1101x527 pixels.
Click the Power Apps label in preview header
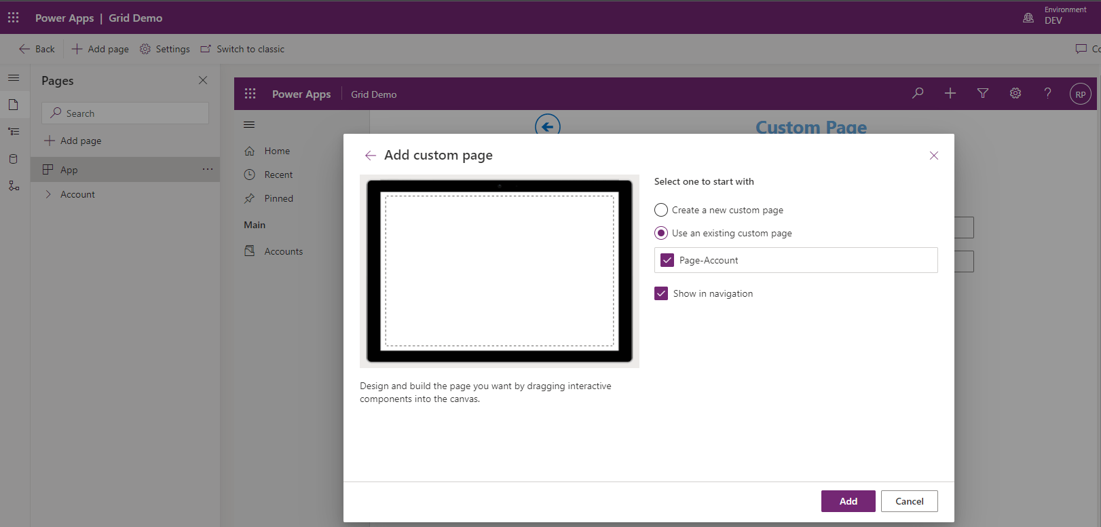click(301, 94)
